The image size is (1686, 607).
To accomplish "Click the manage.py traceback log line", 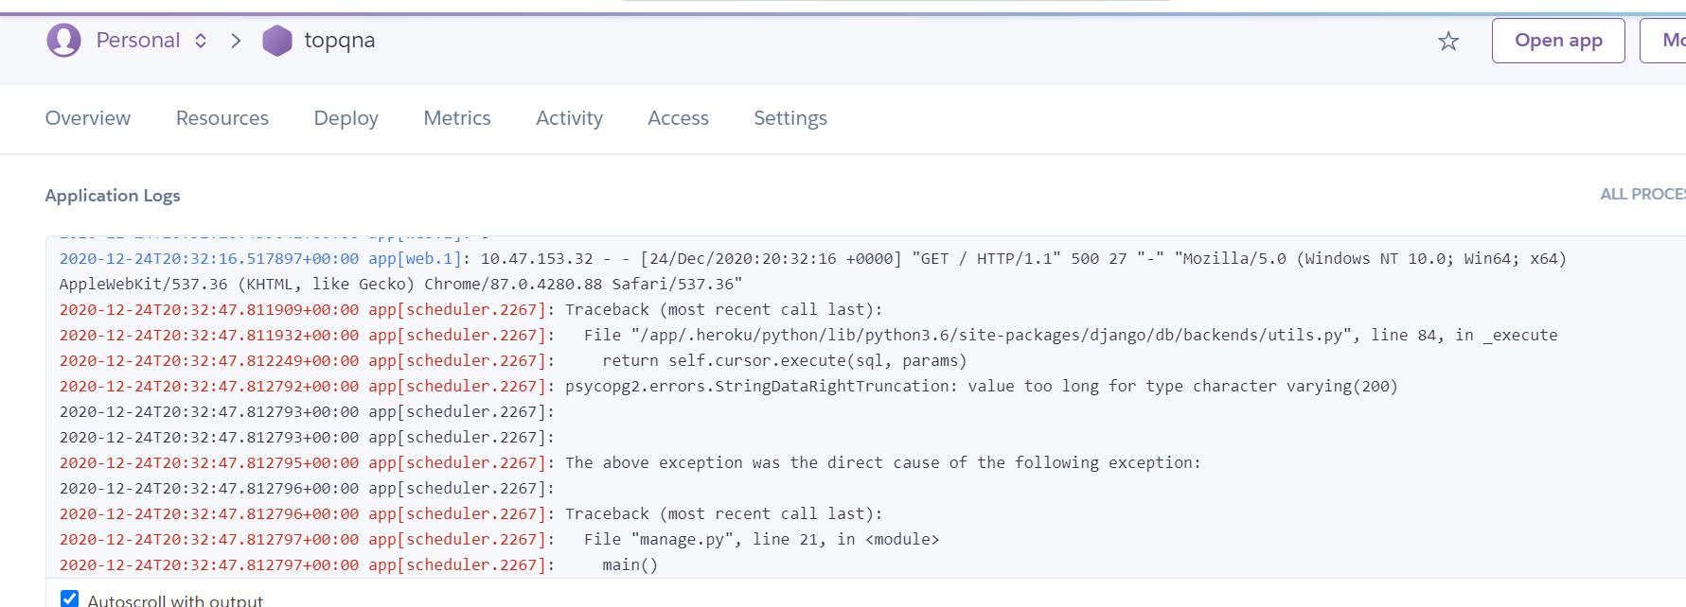I will 500,539.
